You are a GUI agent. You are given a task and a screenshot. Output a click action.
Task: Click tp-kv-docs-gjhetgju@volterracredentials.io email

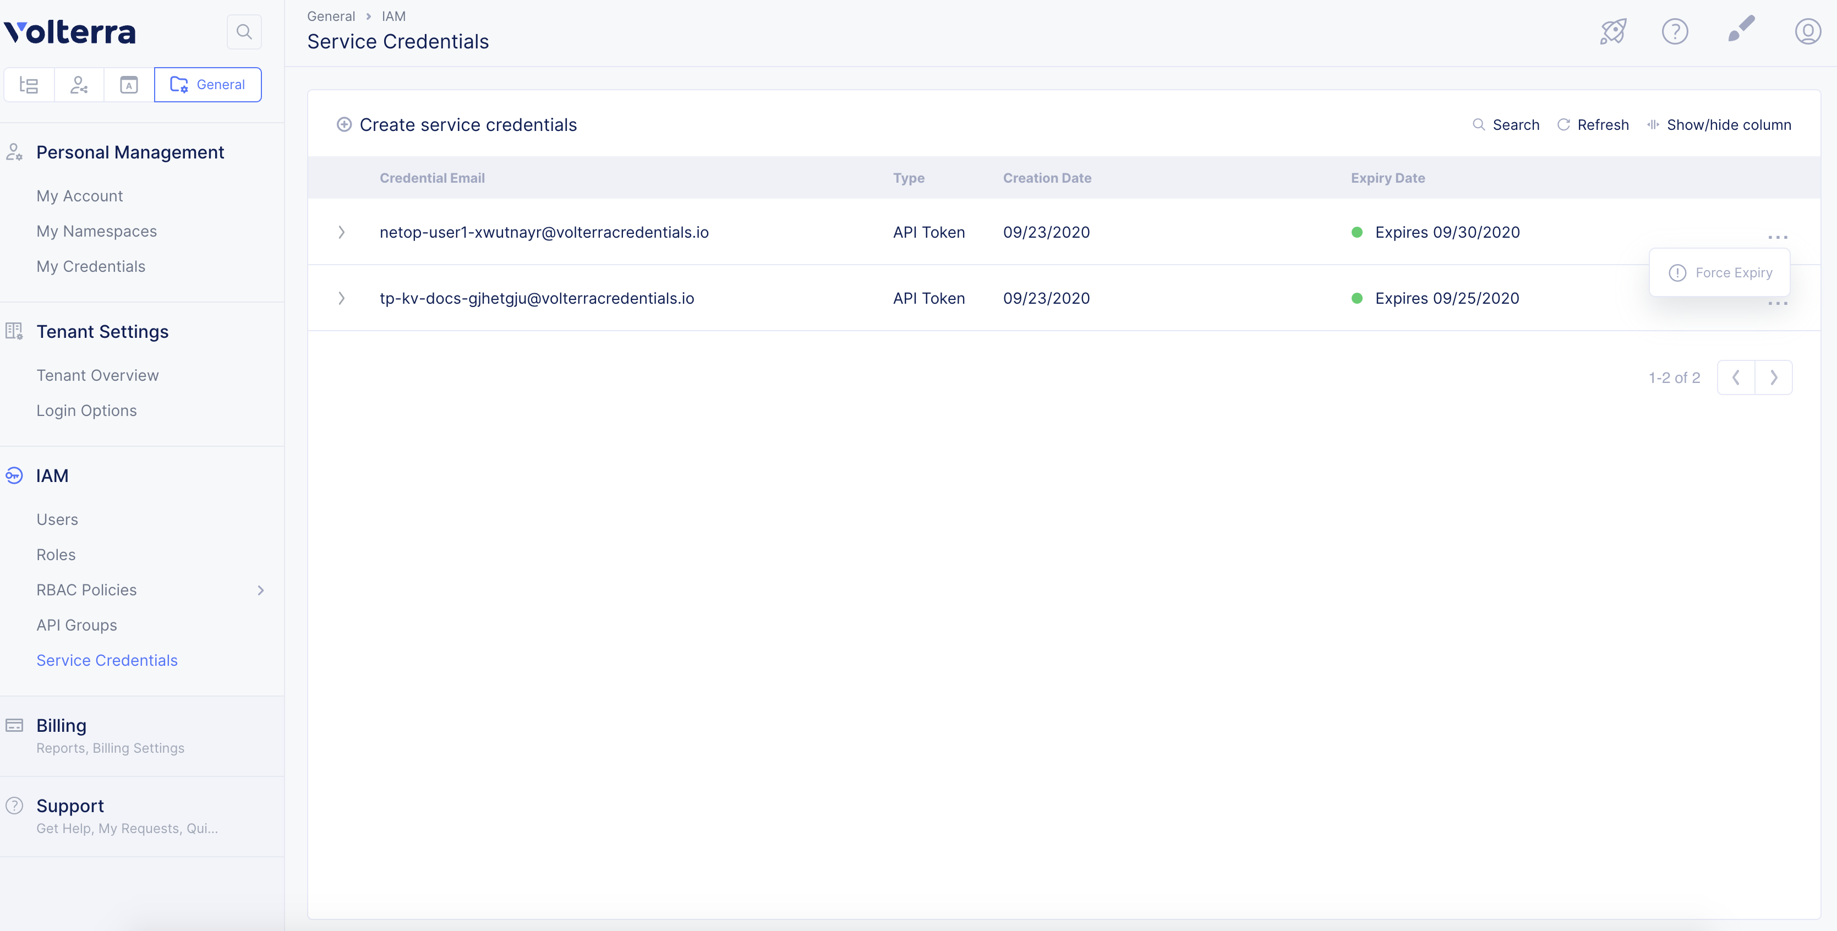tap(537, 299)
